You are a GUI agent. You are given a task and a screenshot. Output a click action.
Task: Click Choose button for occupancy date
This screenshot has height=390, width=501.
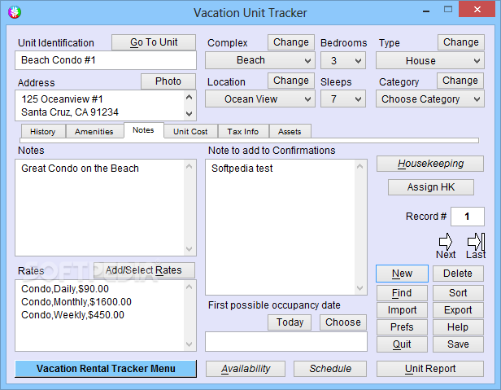(343, 322)
